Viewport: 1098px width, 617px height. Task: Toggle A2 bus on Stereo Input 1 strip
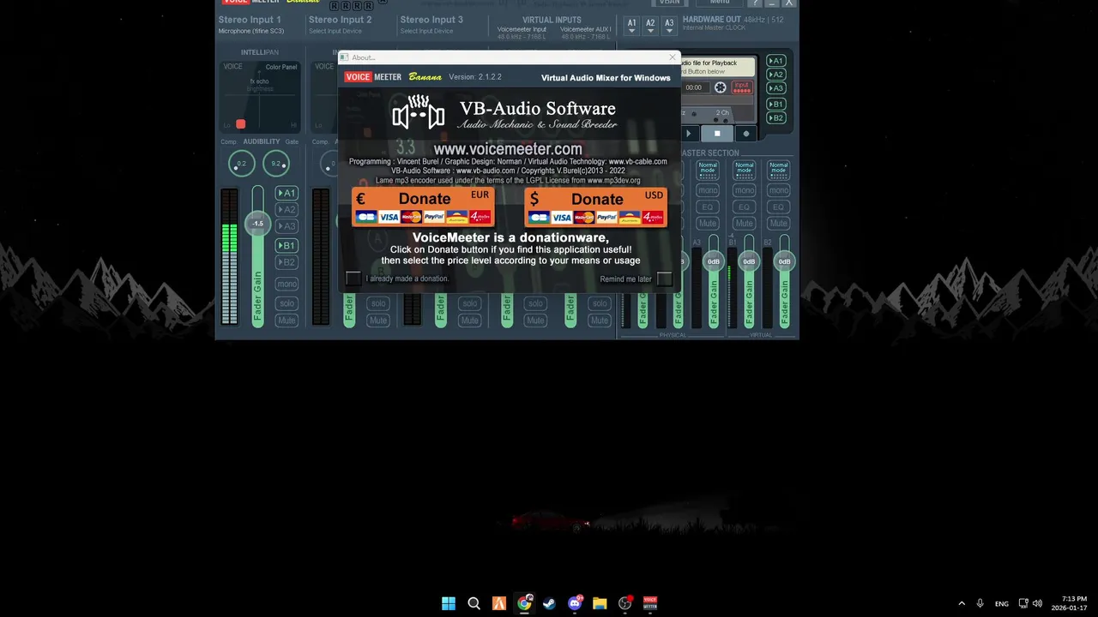click(x=287, y=209)
